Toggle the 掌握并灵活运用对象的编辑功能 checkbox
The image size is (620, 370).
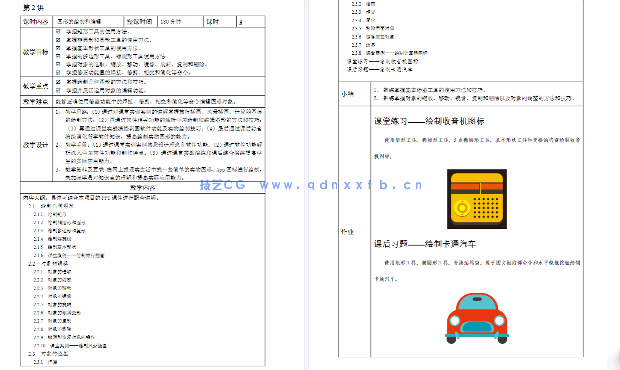(58, 90)
